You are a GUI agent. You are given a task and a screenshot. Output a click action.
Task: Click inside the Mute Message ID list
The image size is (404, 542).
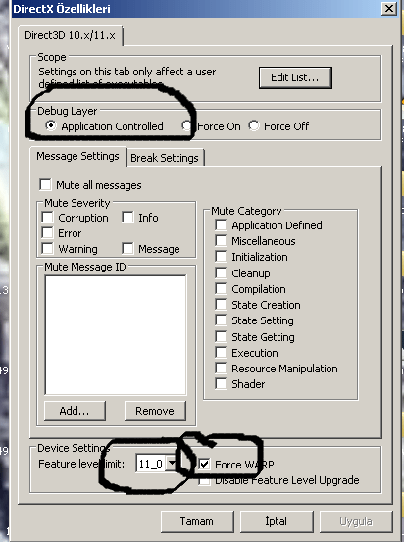(116, 334)
